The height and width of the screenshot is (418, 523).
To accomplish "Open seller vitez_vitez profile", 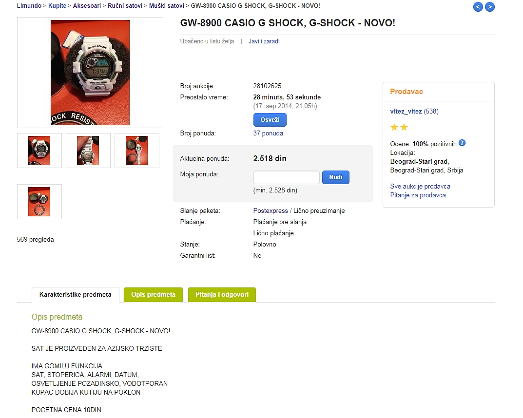I will coord(406,112).
